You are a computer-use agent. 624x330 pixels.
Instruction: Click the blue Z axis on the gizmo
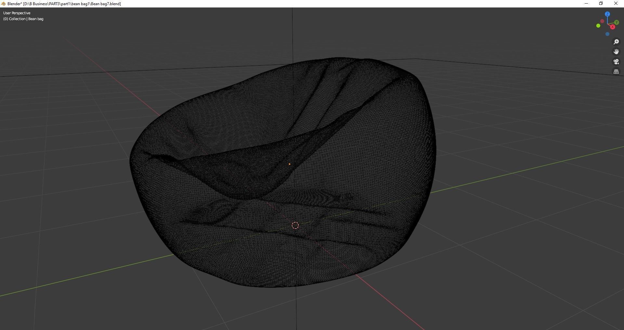point(607,14)
